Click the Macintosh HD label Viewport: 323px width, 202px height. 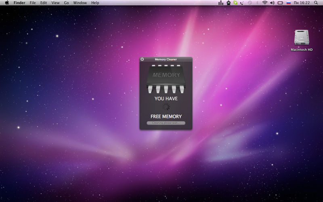point(302,50)
